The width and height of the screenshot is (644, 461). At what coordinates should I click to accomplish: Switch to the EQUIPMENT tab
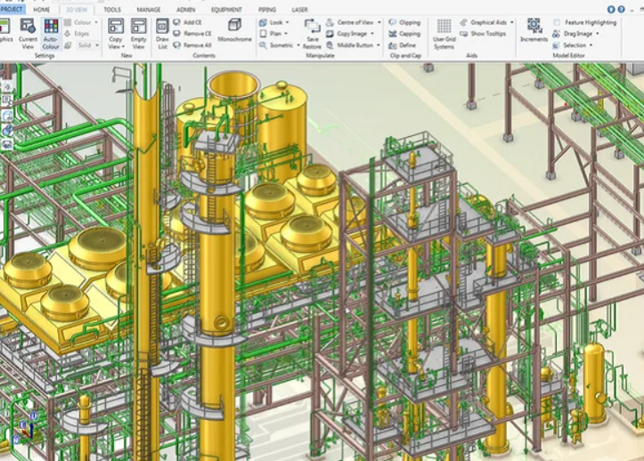tap(226, 9)
